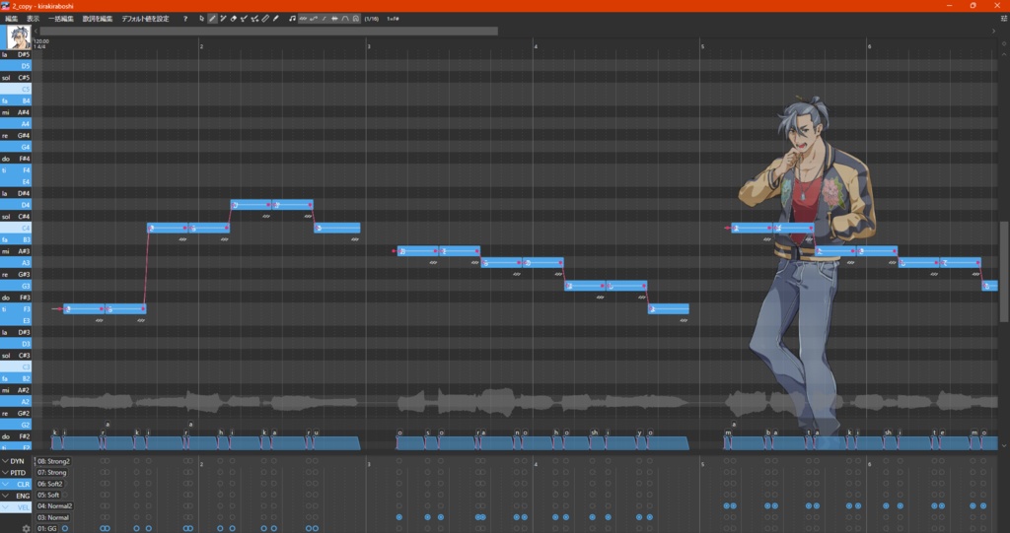Click the 07: Strong voice color label
This screenshot has width=1010, height=533.
pyautogui.click(x=51, y=473)
